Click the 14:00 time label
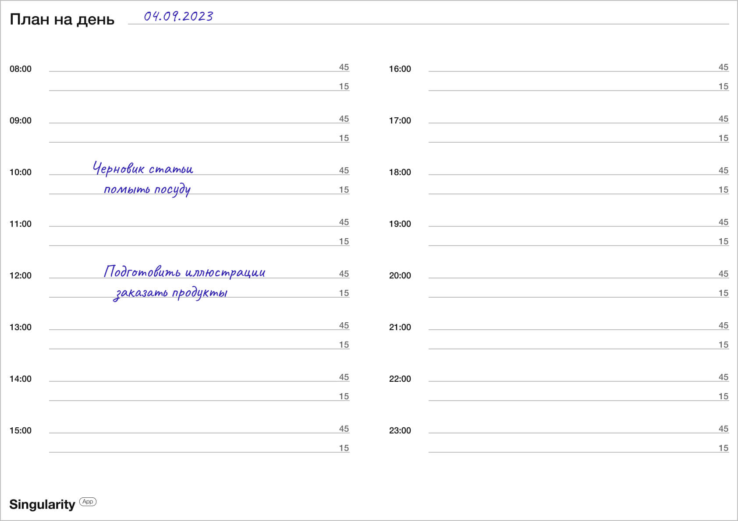 pos(21,379)
